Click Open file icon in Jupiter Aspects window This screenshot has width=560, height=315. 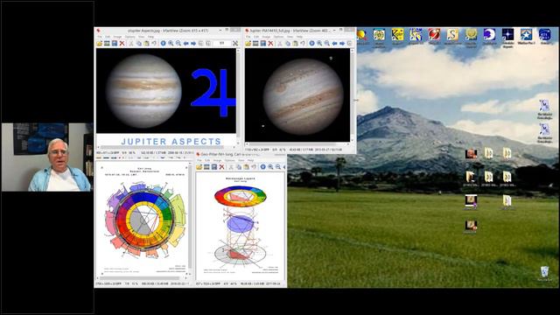point(99,43)
